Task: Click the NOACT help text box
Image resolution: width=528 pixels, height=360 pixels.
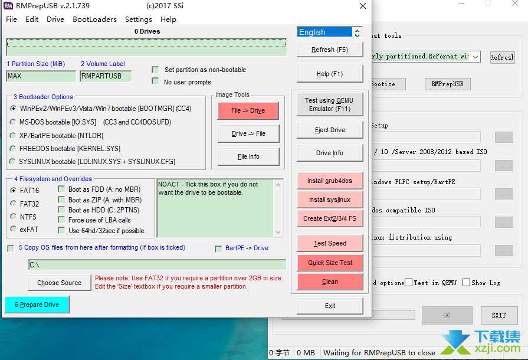Action: pyautogui.click(x=215, y=208)
